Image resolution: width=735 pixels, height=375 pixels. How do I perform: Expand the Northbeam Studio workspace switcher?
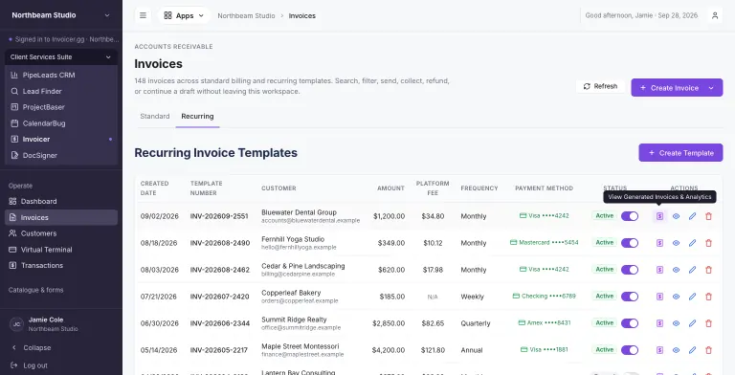tap(61, 15)
